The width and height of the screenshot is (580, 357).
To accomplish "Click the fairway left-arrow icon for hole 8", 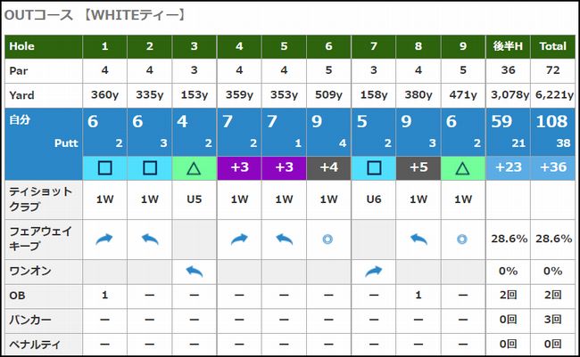I will coord(418,239).
